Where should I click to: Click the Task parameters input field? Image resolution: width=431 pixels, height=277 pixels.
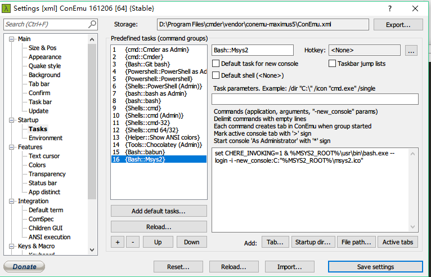[315, 99]
